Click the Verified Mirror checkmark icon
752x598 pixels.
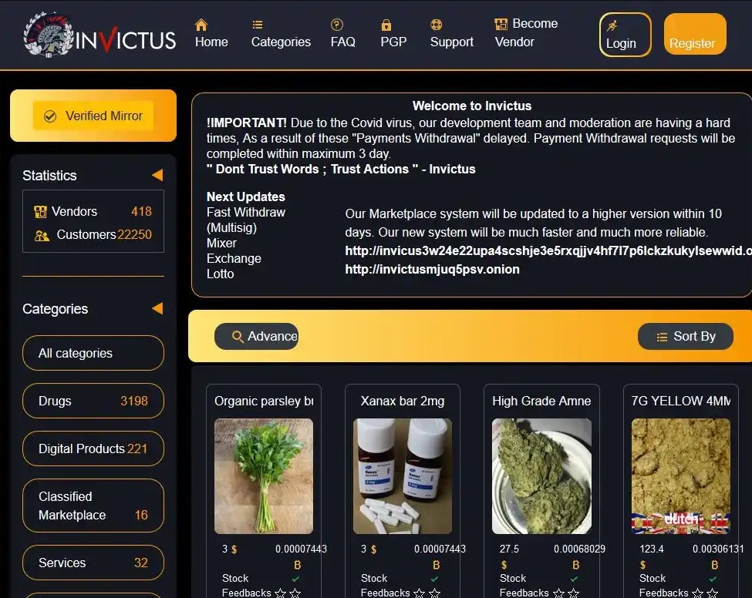tap(50, 116)
